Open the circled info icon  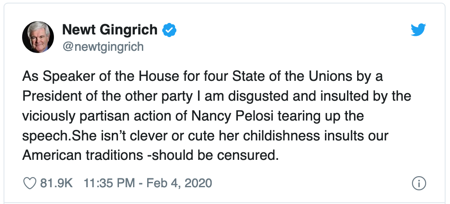coord(419,183)
